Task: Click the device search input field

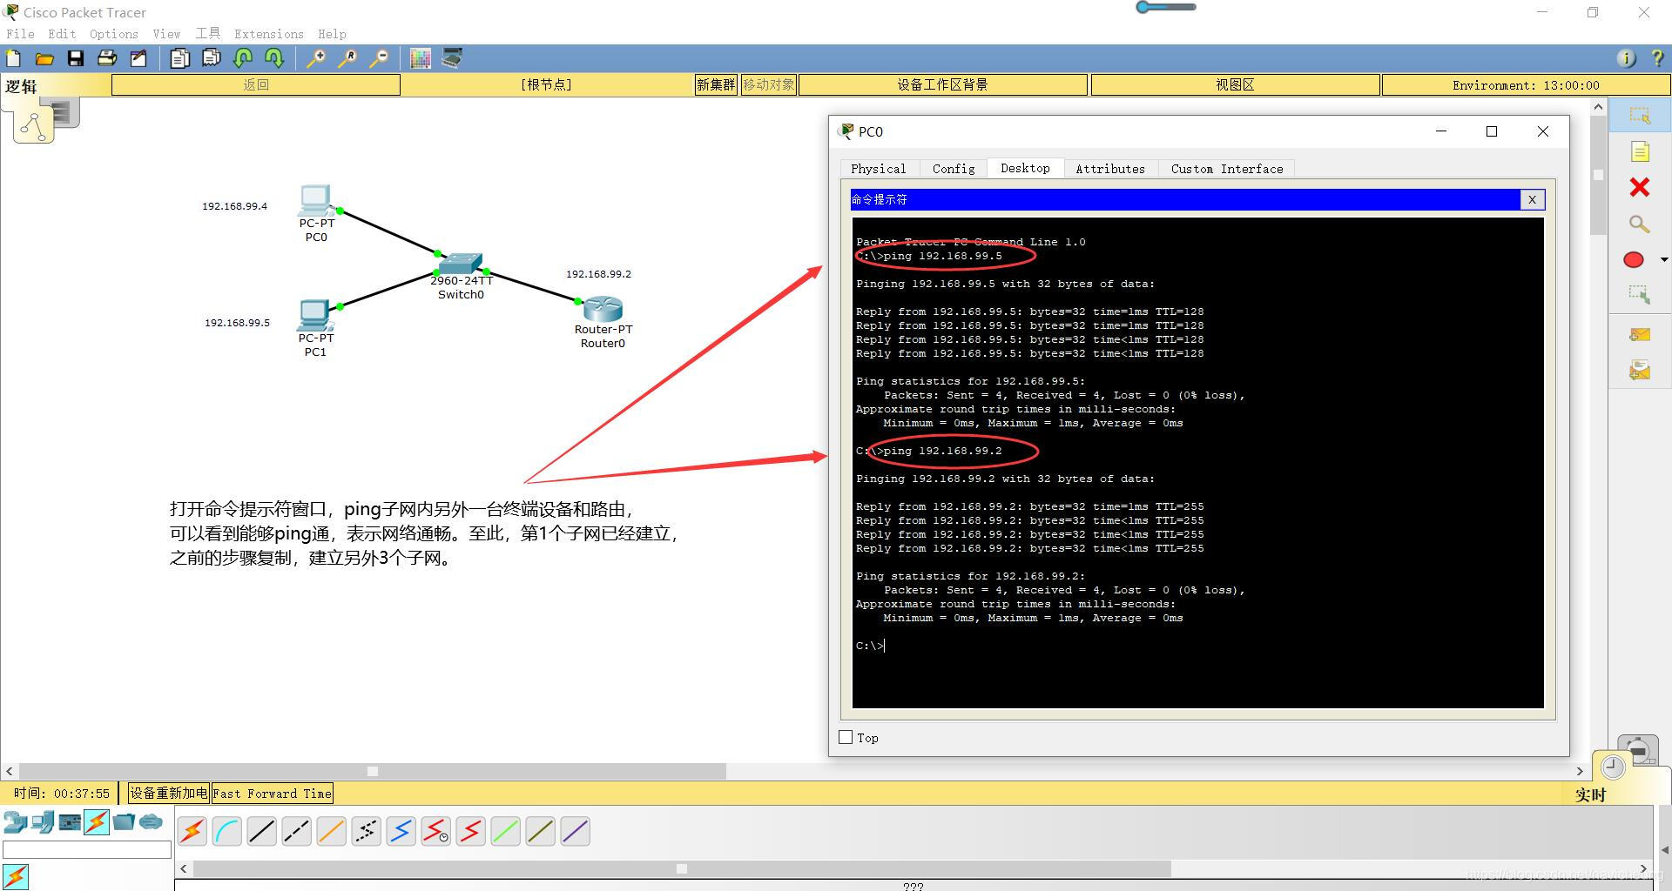Action: pos(87,850)
